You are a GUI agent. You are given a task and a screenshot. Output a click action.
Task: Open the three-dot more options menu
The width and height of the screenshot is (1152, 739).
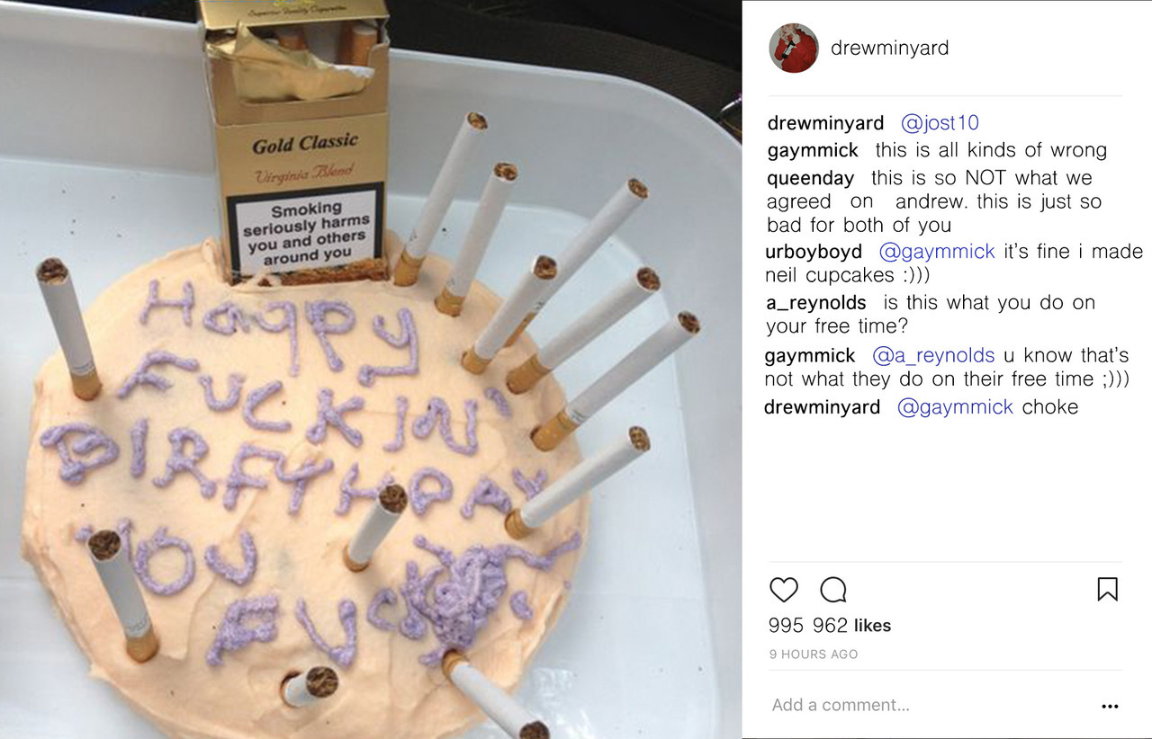1110,707
